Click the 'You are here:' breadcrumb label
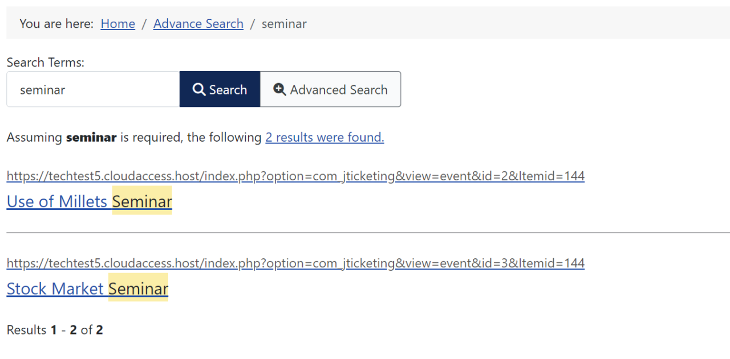The height and width of the screenshot is (359, 730). (56, 24)
